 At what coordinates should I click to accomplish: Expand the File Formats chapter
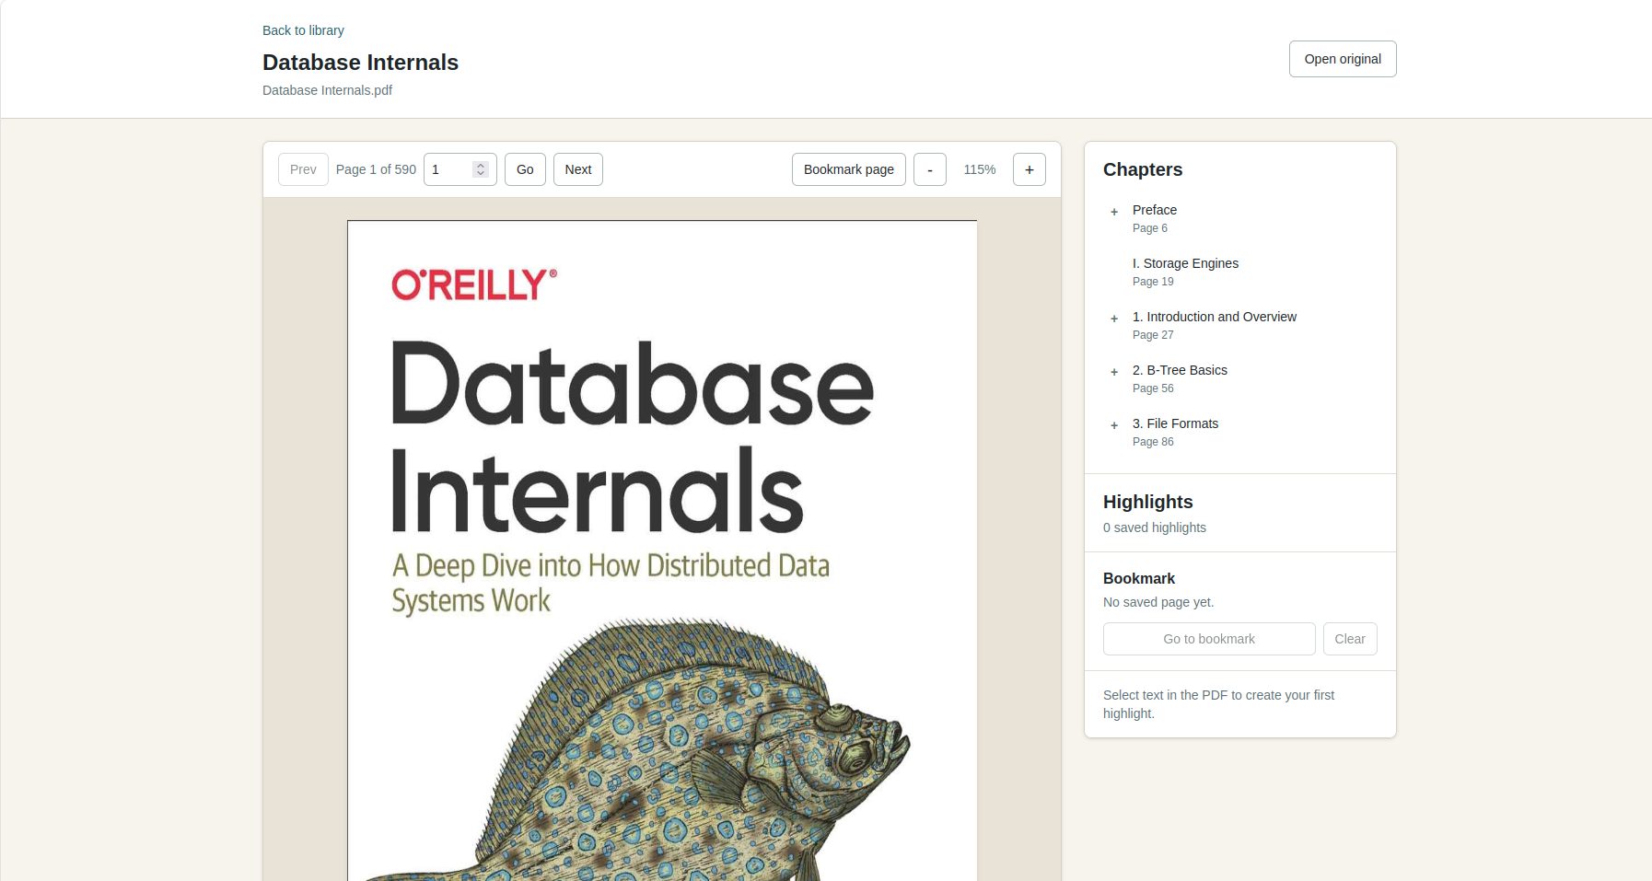(1114, 425)
